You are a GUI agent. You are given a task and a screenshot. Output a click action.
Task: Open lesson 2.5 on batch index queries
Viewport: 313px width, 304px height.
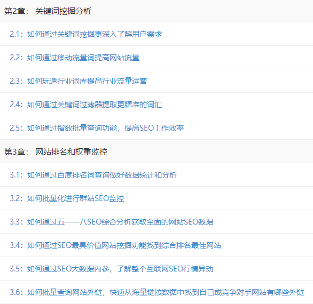[x=97, y=128]
